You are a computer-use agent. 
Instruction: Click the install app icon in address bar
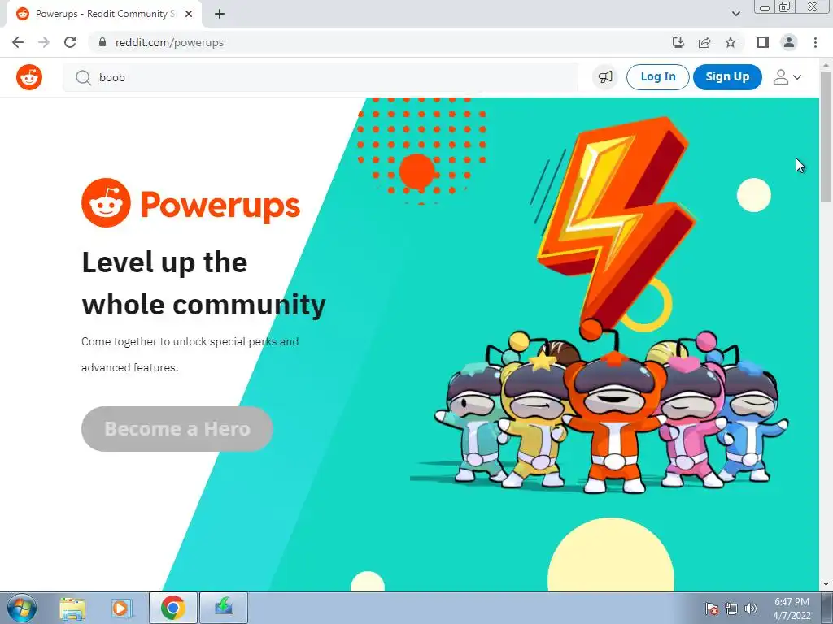point(678,42)
